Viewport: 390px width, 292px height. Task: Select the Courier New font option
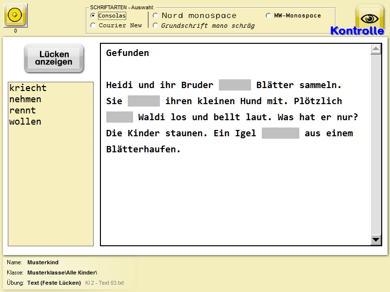pyautogui.click(x=93, y=25)
